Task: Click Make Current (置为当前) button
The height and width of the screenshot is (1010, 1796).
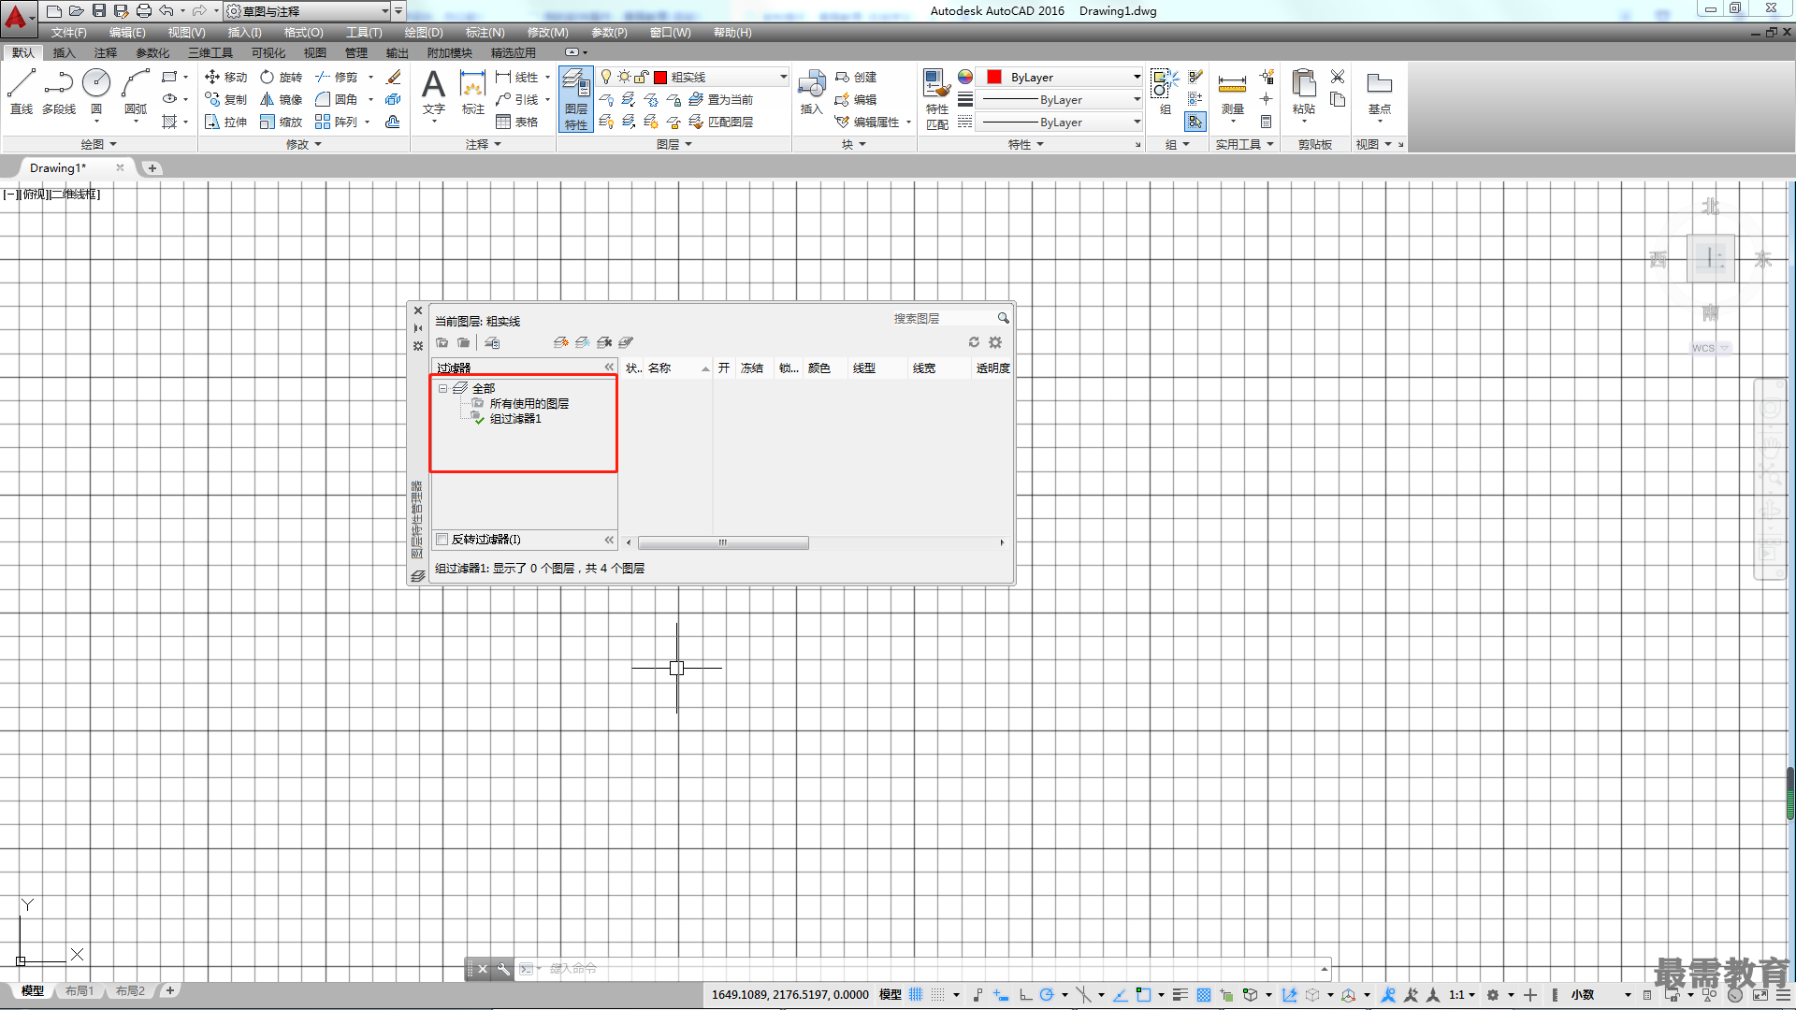Action: tap(720, 99)
